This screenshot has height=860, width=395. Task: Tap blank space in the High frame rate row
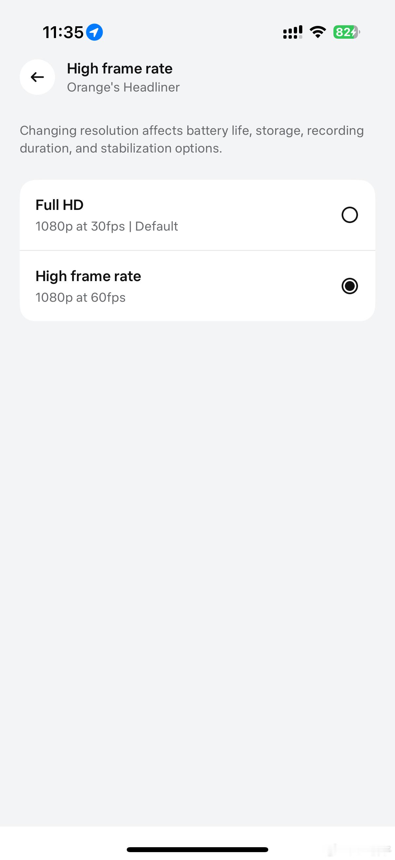(x=240, y=286)
